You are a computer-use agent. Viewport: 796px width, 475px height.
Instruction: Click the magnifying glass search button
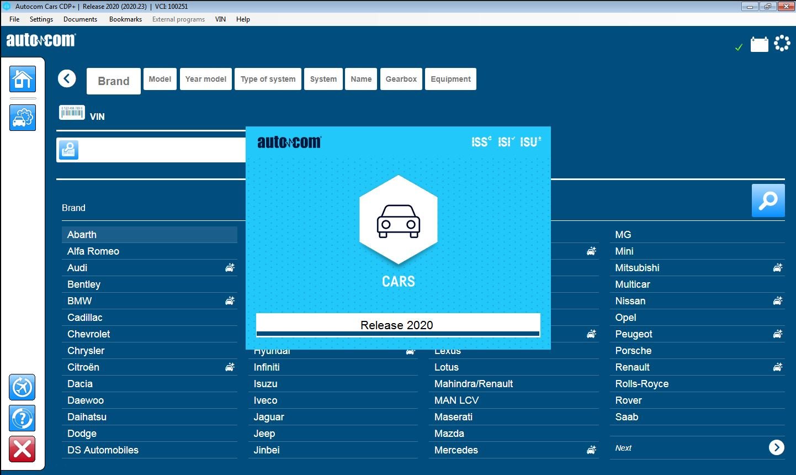tap(768, 200)
